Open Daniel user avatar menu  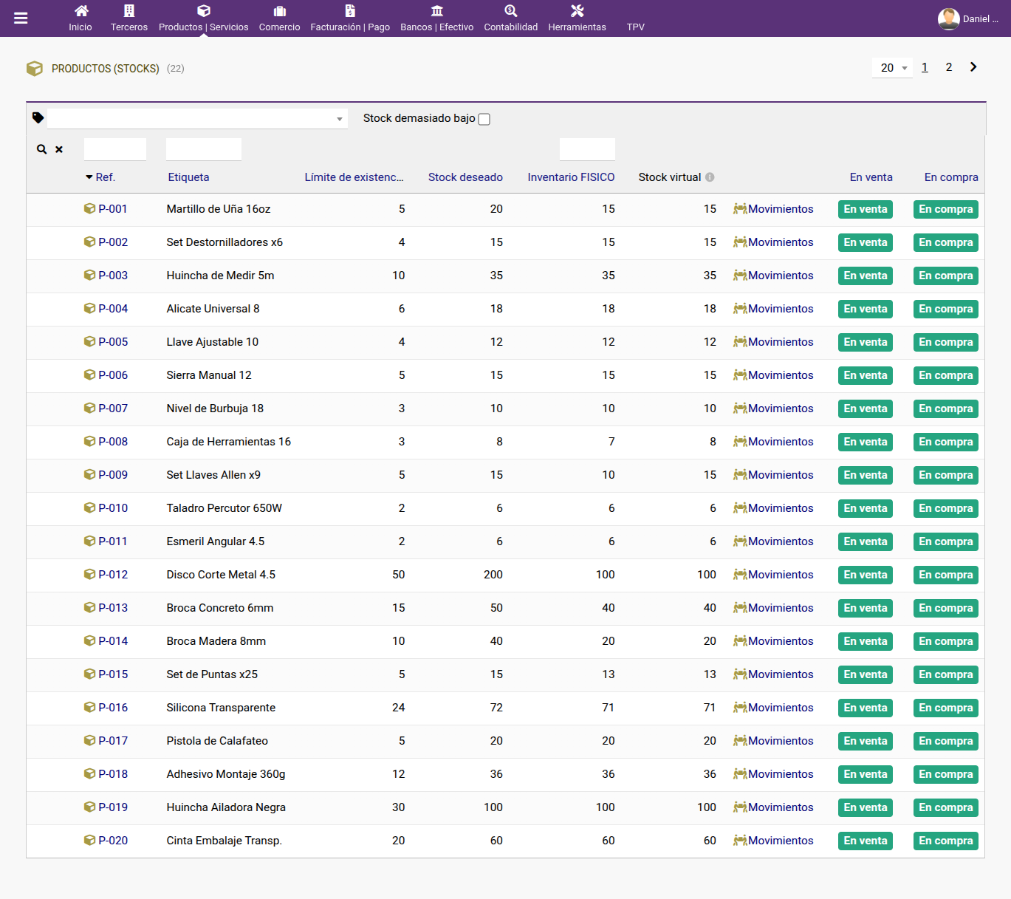[949, 19]
